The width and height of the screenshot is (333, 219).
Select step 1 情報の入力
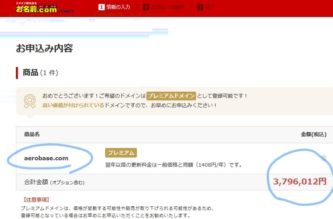(114, 7)
